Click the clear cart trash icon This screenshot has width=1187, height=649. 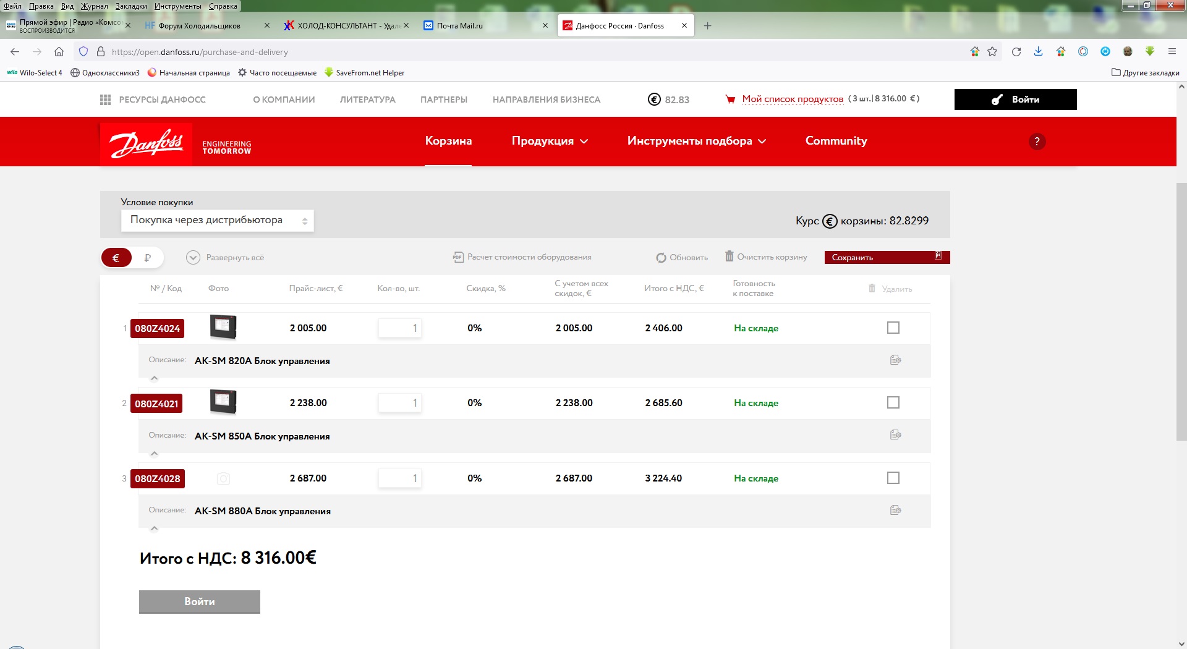(x=730, y=257)
